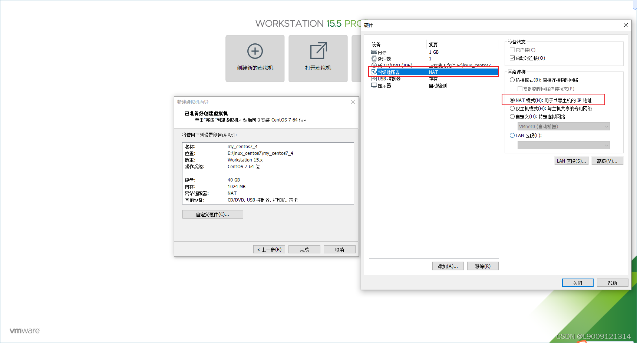Image resolution: width=637 pixels, height=343 pixels.
Task: Click the advanced 高级(V)... button
Action: [x=607, y=161]
